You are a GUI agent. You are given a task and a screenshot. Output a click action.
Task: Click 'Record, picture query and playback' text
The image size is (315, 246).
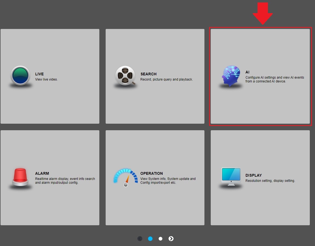coord(167,79)
